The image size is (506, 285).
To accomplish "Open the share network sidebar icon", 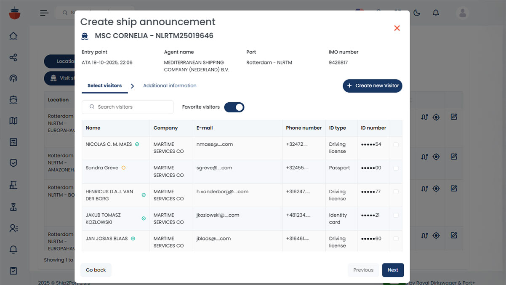I will (13, 57).
